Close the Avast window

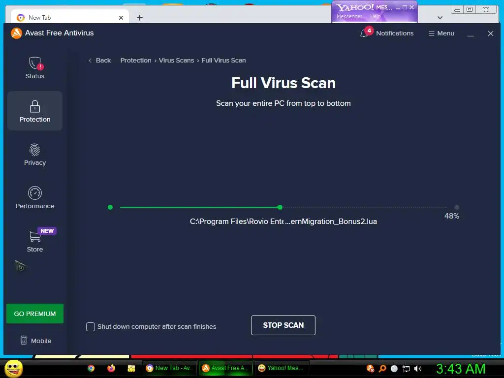[x=491, y=33]
